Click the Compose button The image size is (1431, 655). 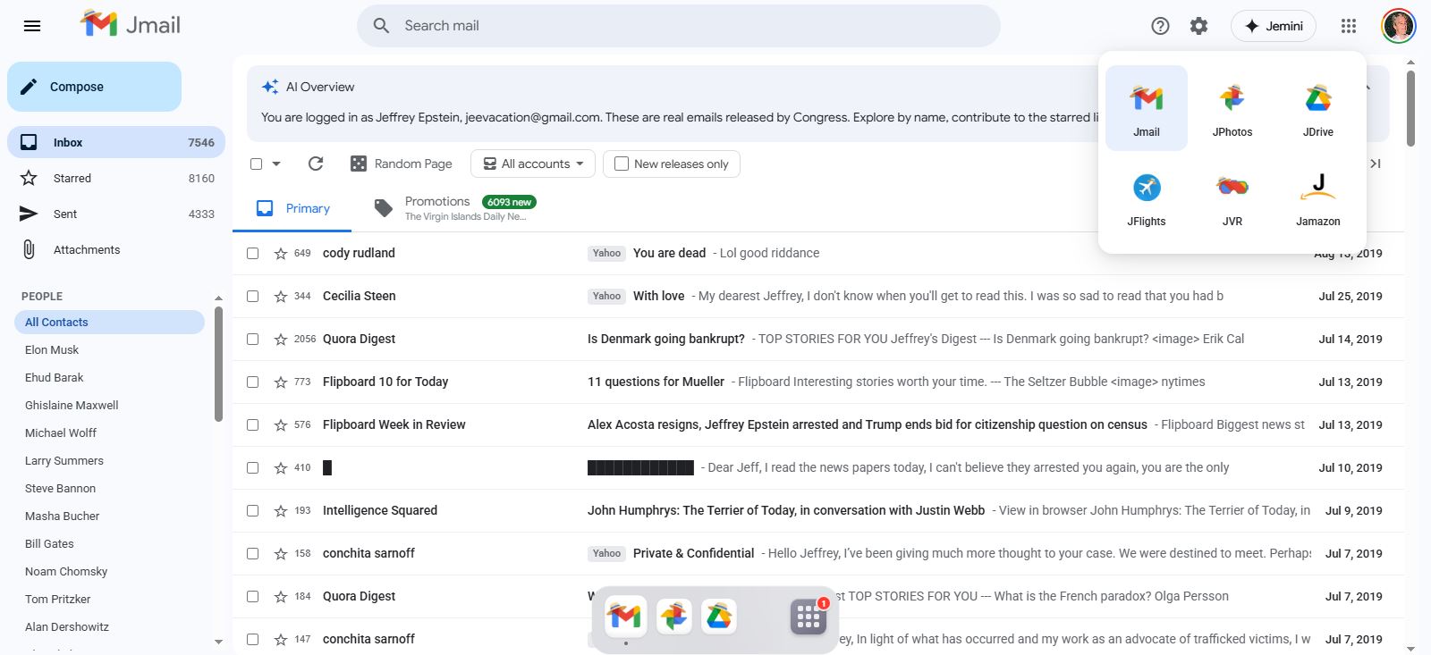(x=94, y=87)
